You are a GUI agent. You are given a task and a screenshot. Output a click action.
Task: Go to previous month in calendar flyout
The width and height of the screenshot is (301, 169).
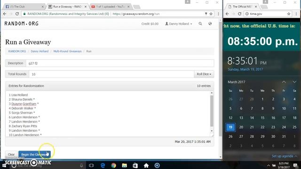(x=284, y=82)
